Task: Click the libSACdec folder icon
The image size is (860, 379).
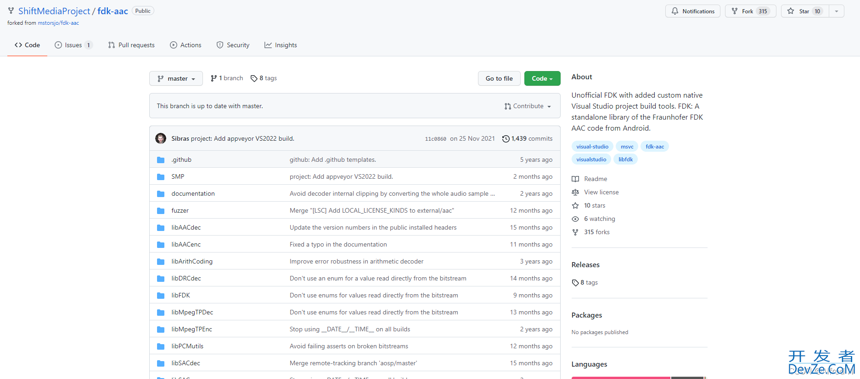Action: point(161,363)
